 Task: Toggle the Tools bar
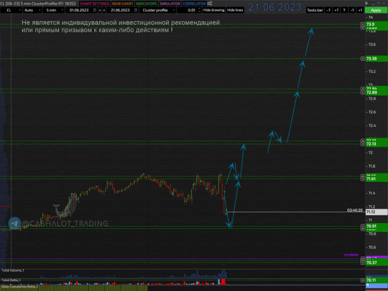click(x=315, y=10)
